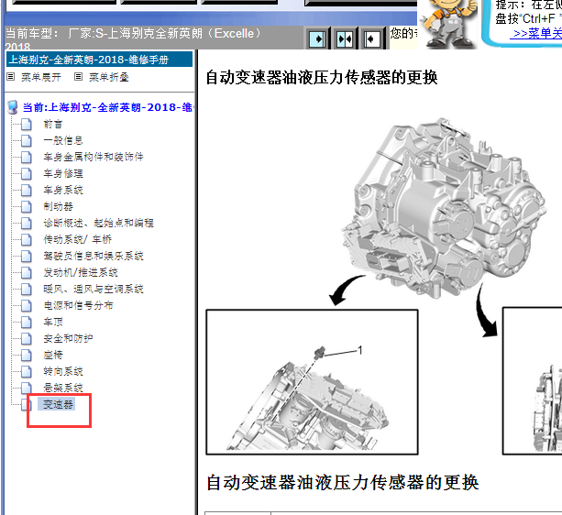Click the mechanic mascot image
The image size is (562, 515).
pyautogui.click(x=448, y=23)
